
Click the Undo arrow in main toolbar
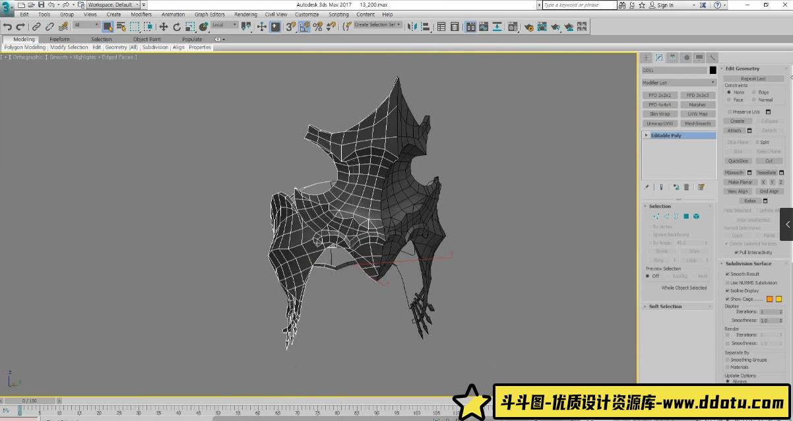[x=7, y=26]
